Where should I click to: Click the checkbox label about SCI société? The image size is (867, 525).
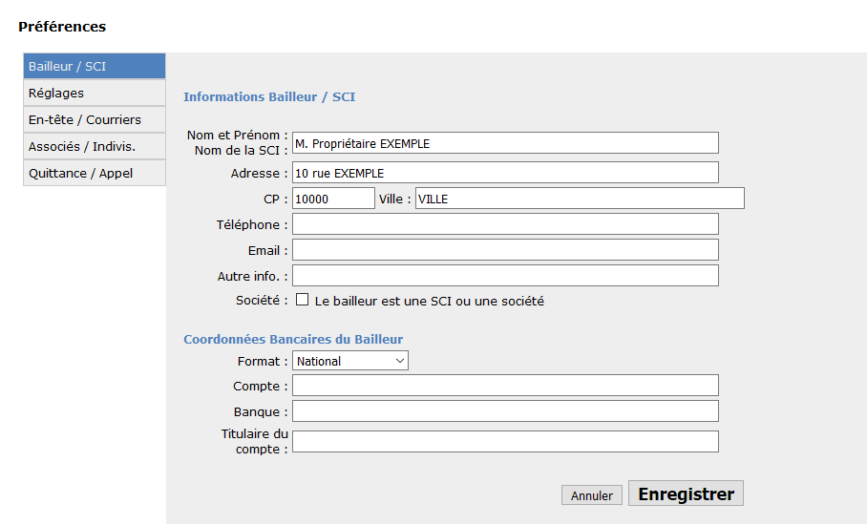pos(429,301)
